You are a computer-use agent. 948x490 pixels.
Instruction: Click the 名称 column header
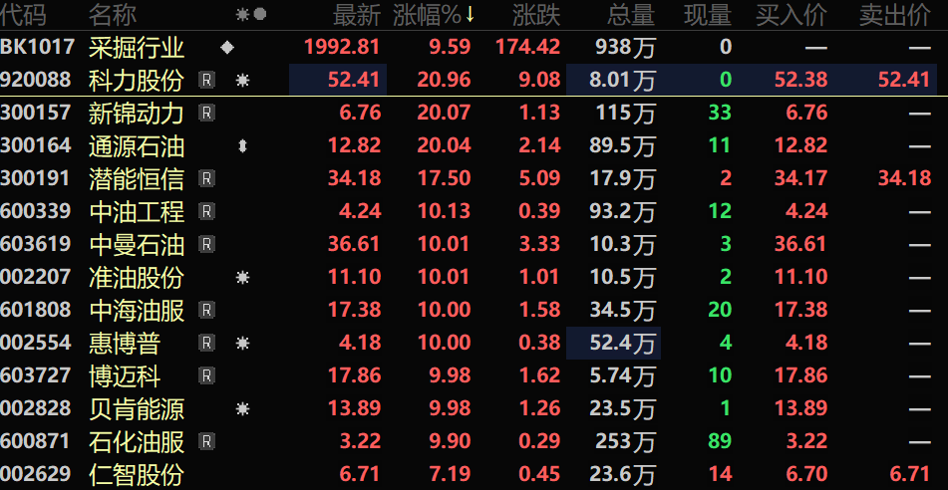coord(113,15)
